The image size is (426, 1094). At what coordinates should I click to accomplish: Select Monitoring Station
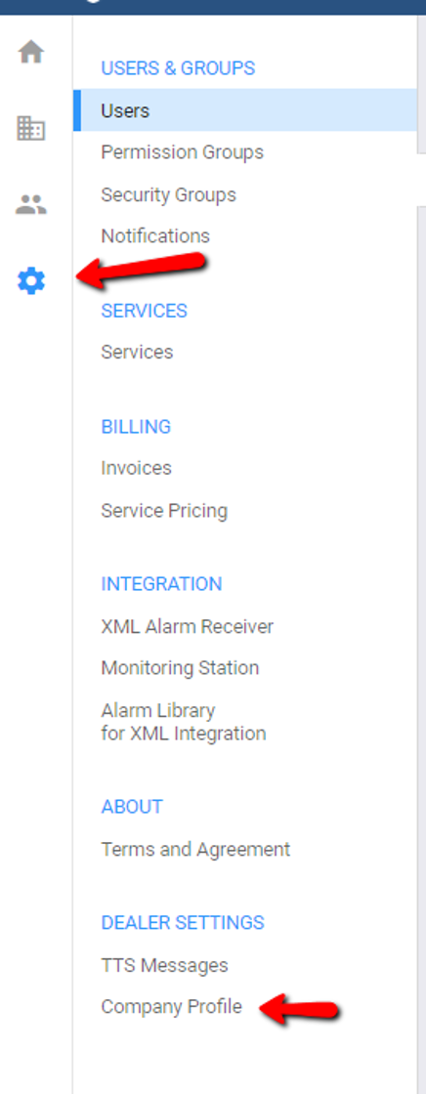point(180,668)
